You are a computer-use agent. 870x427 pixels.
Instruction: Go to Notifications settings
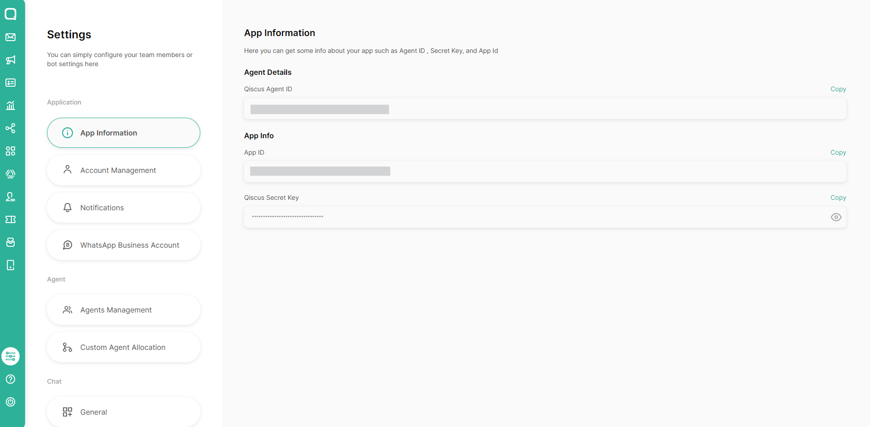[x=124, y=208]
